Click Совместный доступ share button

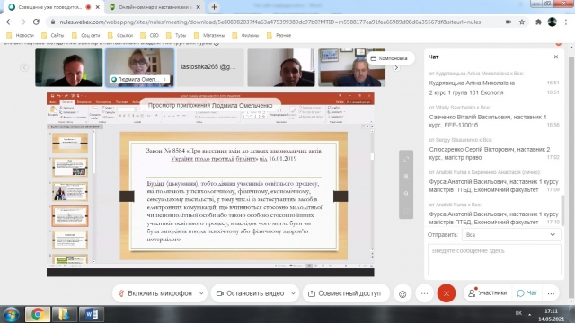[x=345, y=293]
